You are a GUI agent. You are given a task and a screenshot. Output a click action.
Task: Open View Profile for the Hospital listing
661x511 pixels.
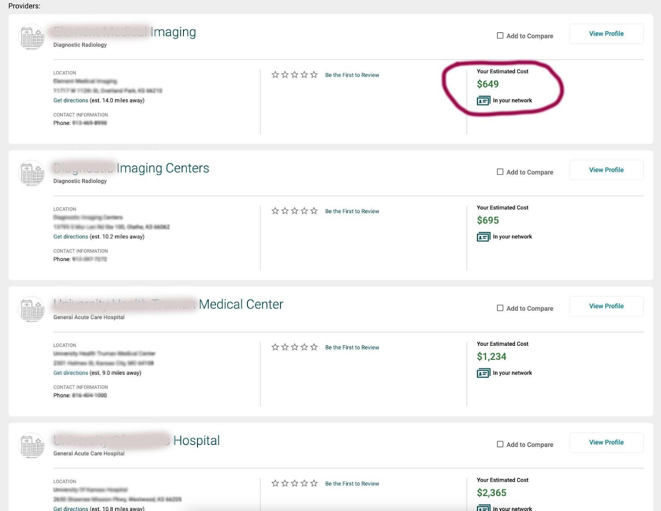606,442
